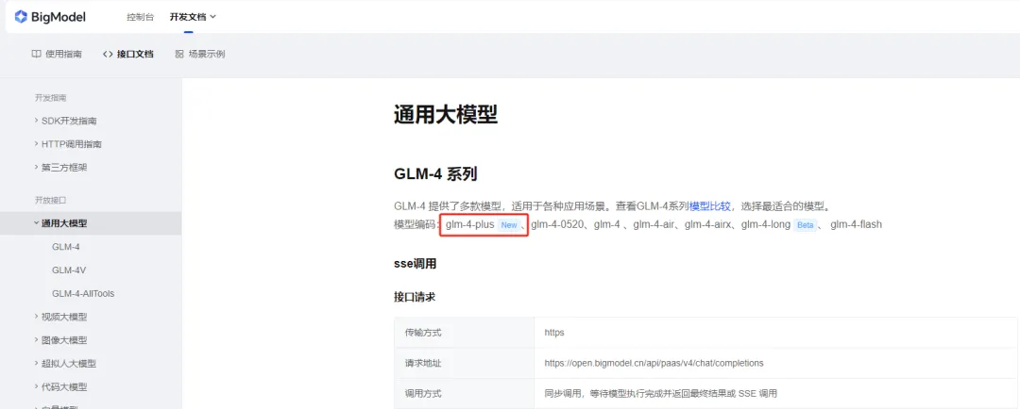The height and width of the screenshot is (409, 1020).
Task: Click the 开放接口 sidebar section label
Action: [51, 200]
